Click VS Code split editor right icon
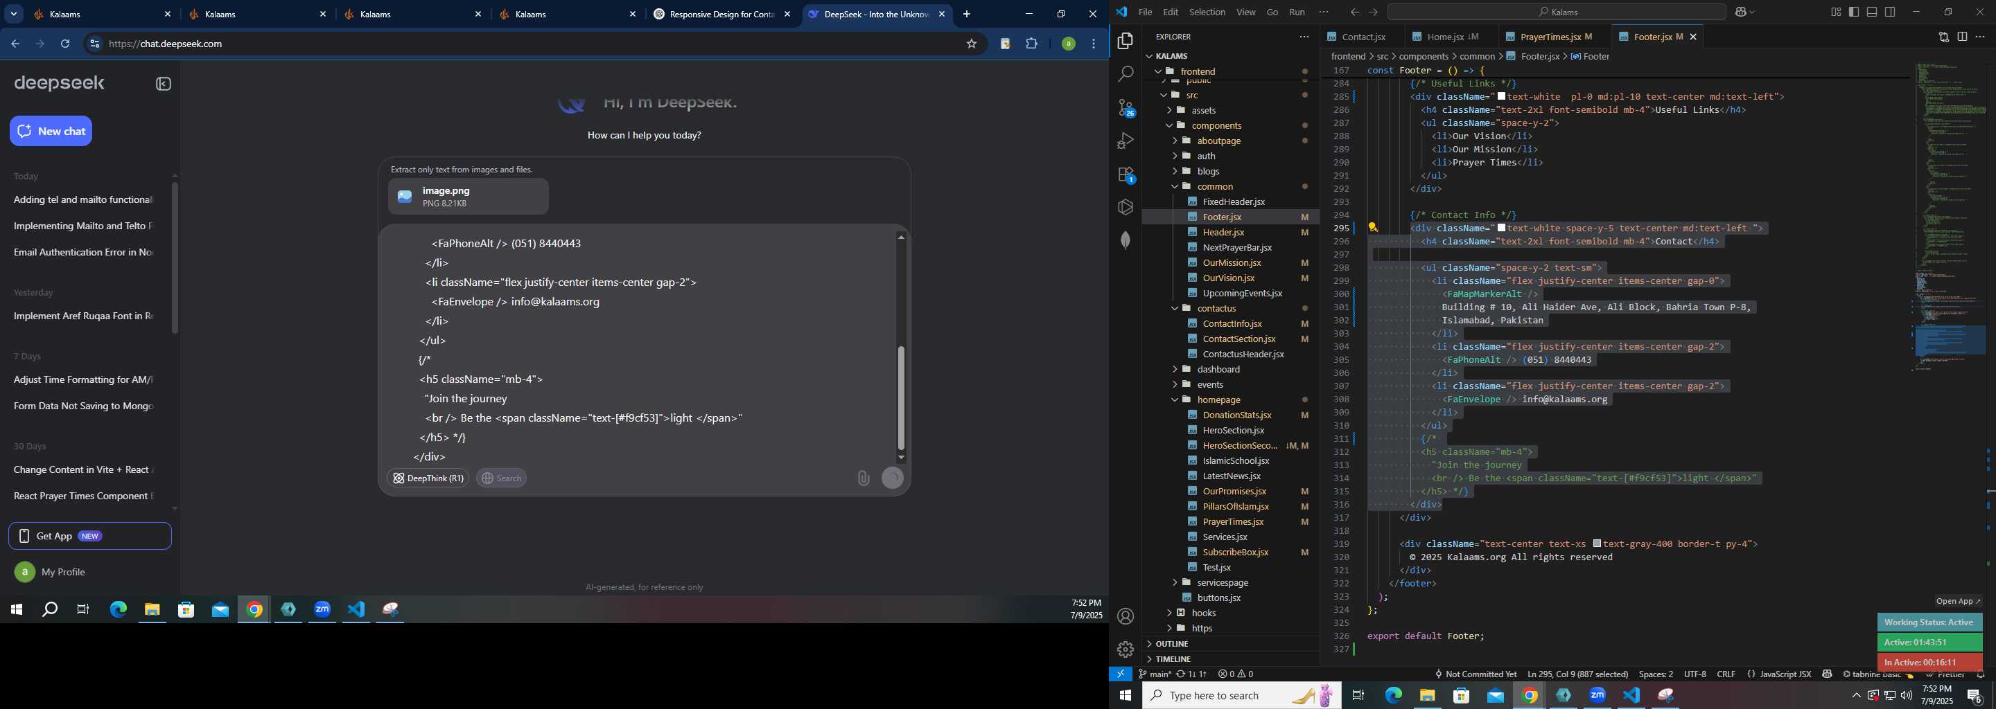Image resolution: width=1996 pixels, height=709 pixels. (1962, 37)
